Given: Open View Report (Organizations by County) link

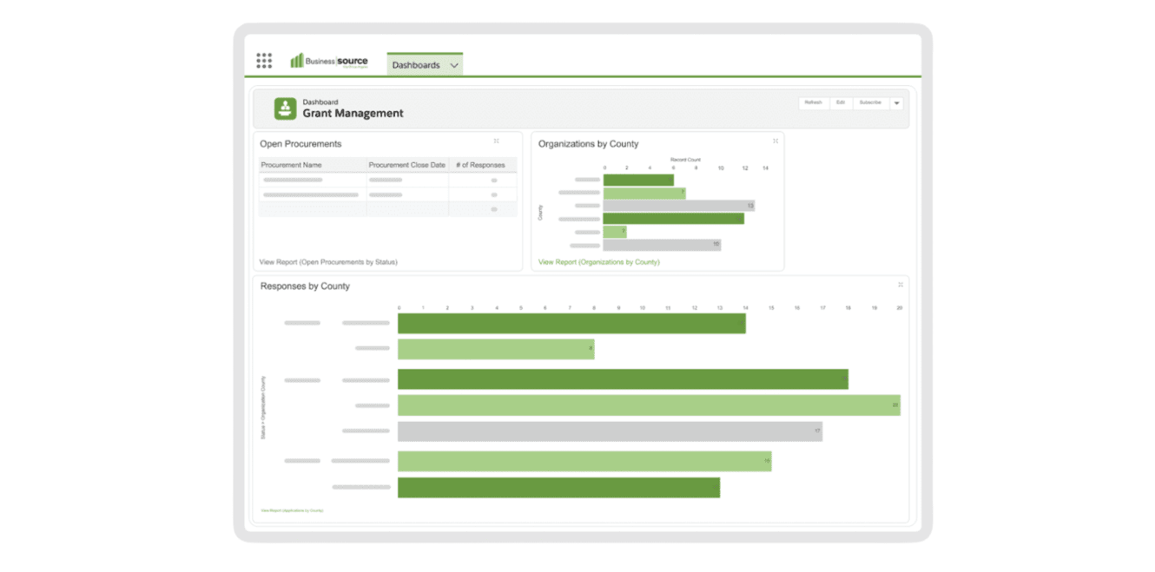Looking at the screenshot, I should point(598,261).
